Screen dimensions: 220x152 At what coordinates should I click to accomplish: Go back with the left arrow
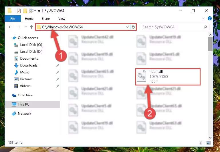pyautogui.click(x=10, y=27)
